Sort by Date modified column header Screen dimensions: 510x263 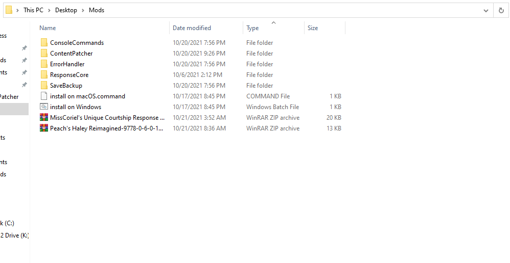pos(192,28)
